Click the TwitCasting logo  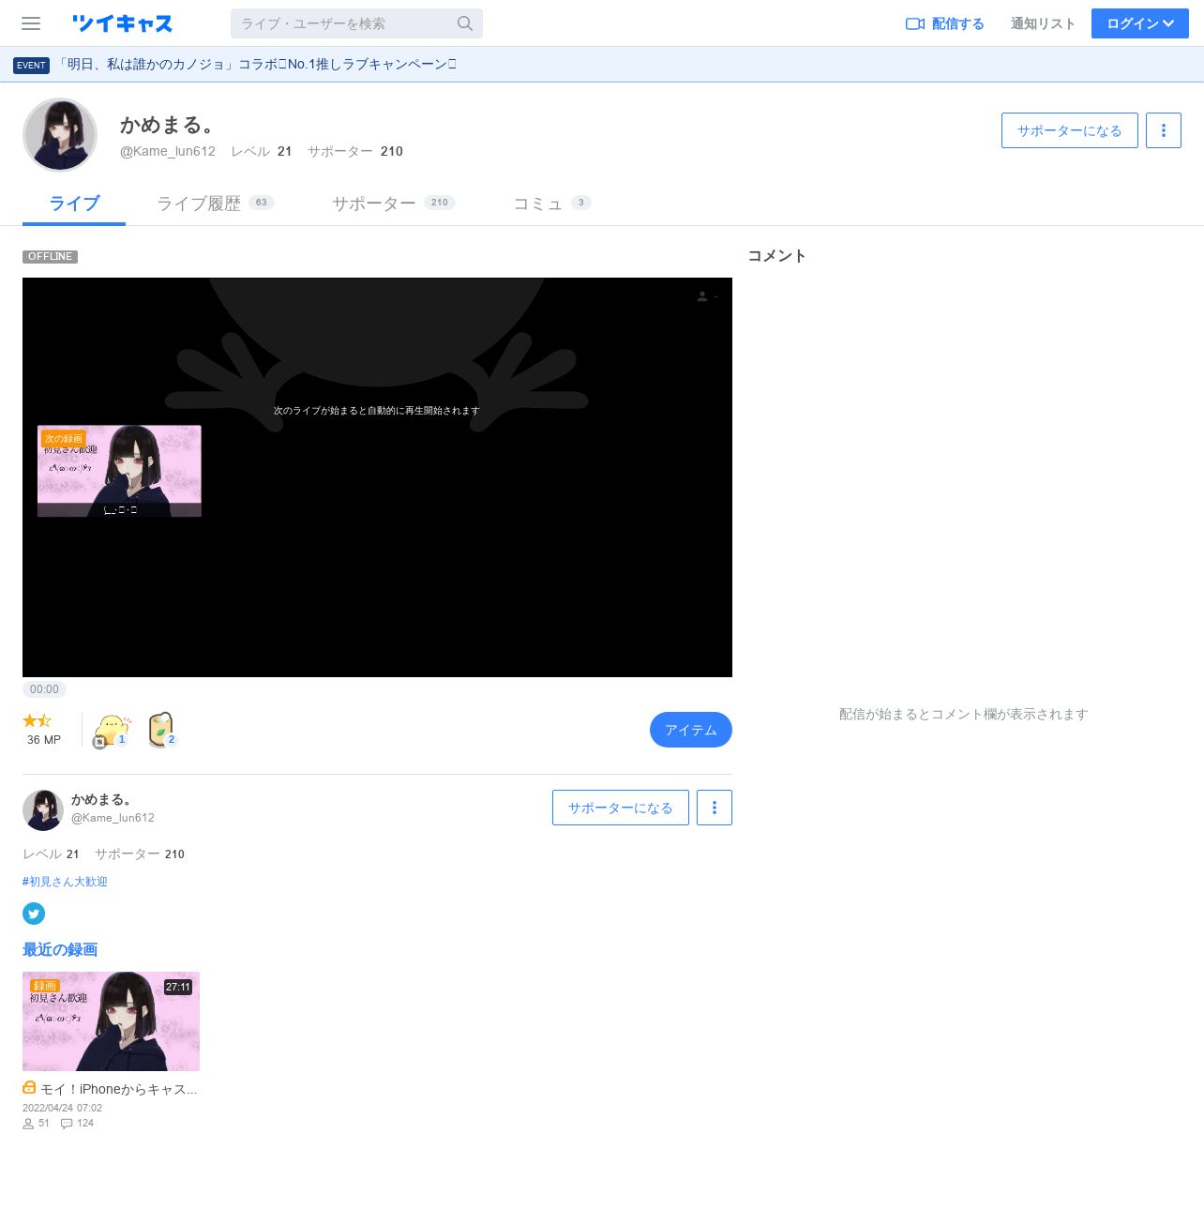(x=122, y=23)
